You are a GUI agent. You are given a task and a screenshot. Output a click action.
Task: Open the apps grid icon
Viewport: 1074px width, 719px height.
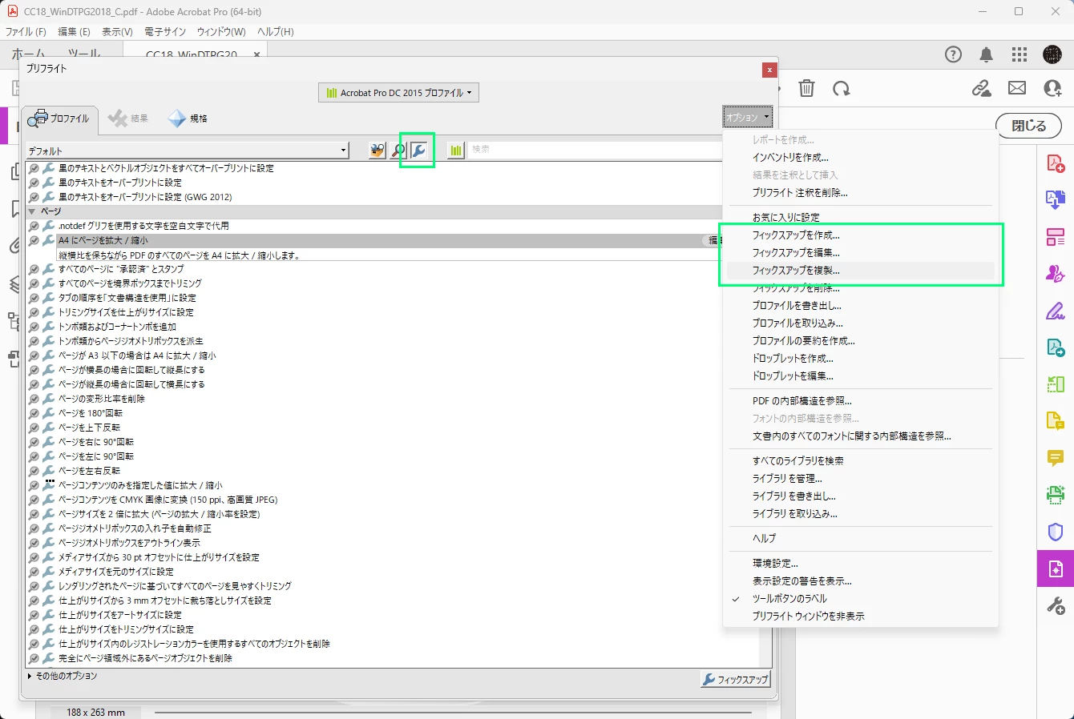pos(1019,54)
